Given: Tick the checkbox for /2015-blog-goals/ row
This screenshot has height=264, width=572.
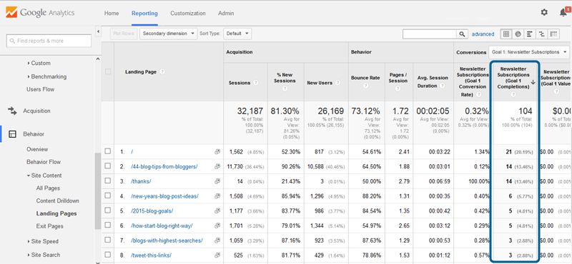Looking at the screenshot, I should point(108,210).
